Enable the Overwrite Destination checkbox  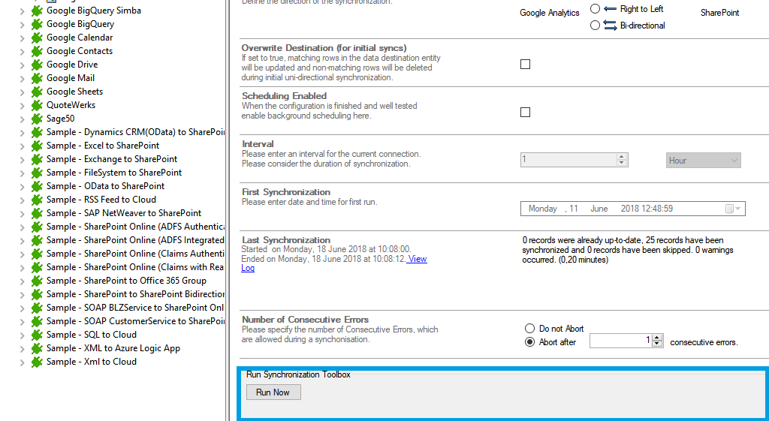tap(525, 65)
